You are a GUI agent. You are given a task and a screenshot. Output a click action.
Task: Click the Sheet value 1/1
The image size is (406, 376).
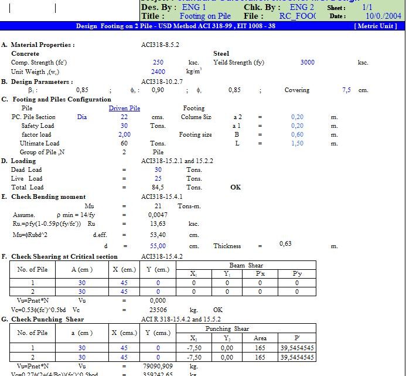(x=367, y=7)
